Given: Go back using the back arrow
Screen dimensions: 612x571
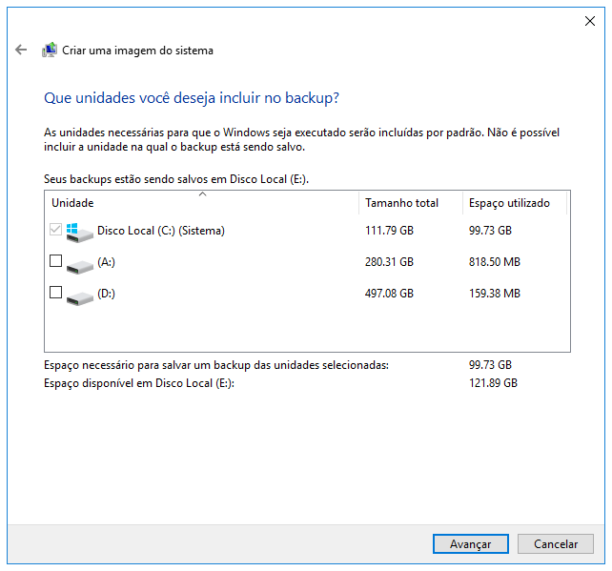Looking at the screenshot, I should (21, 50).
